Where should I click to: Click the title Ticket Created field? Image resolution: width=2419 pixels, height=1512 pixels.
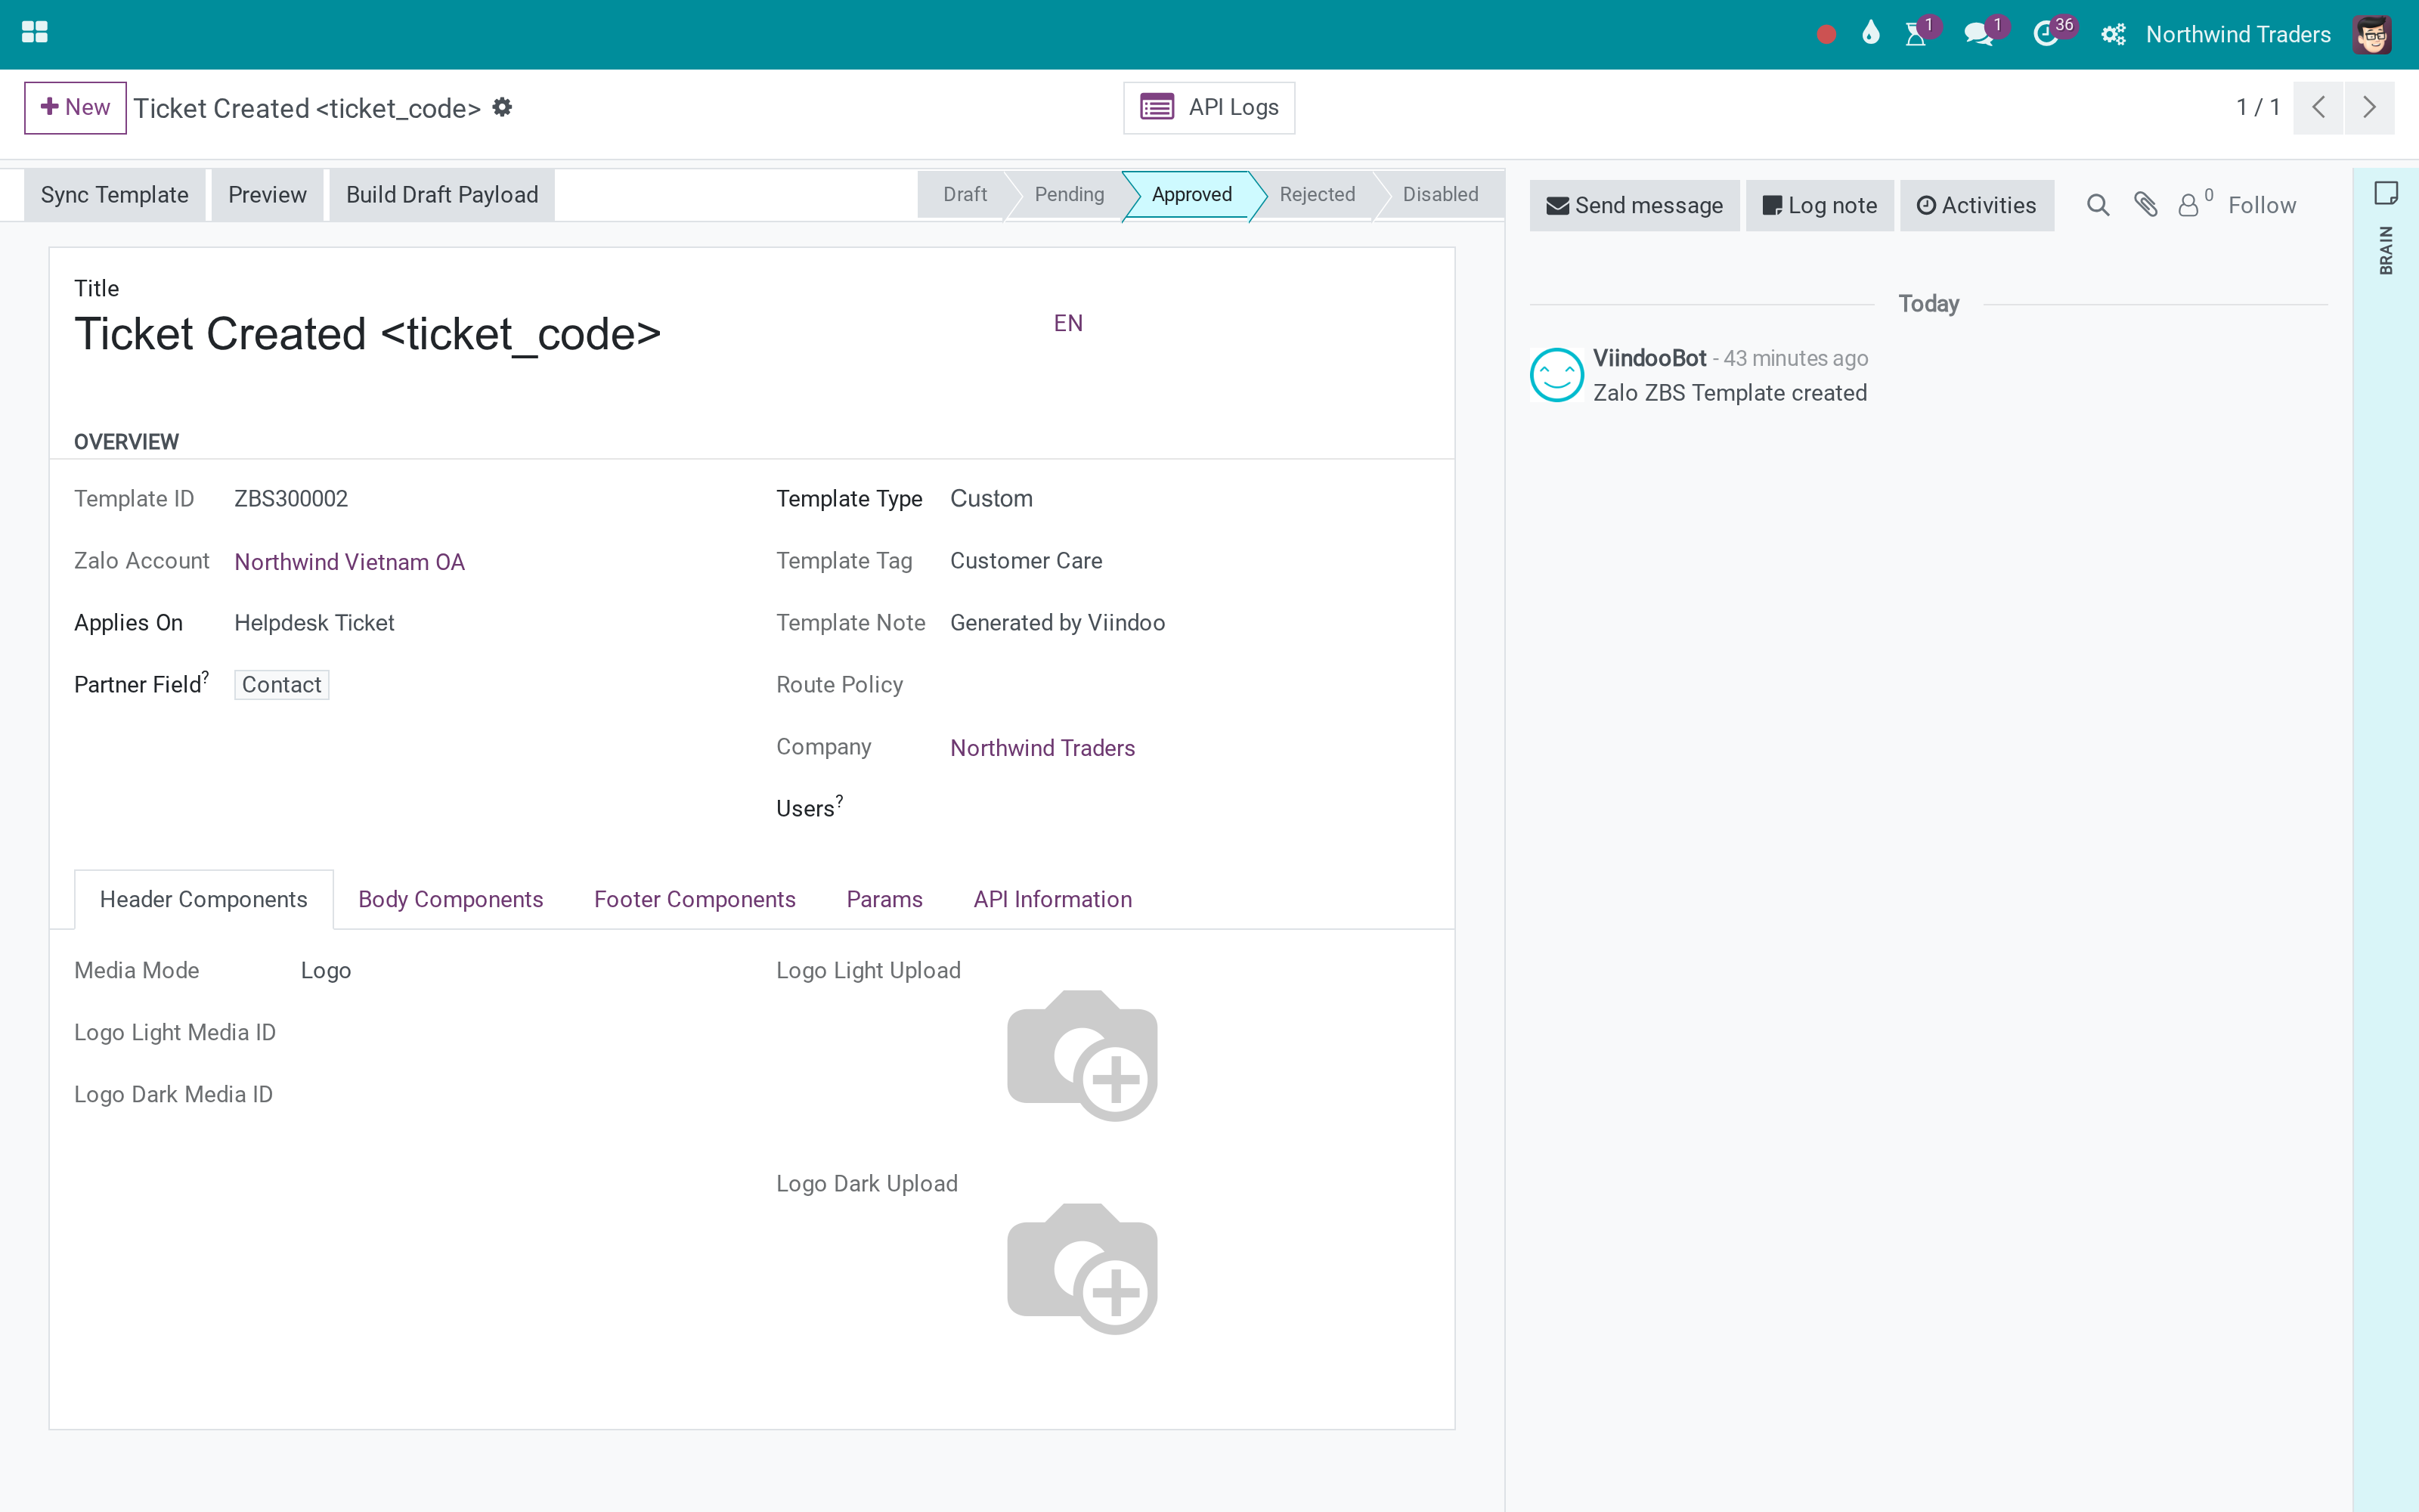[x=367, y=334]
